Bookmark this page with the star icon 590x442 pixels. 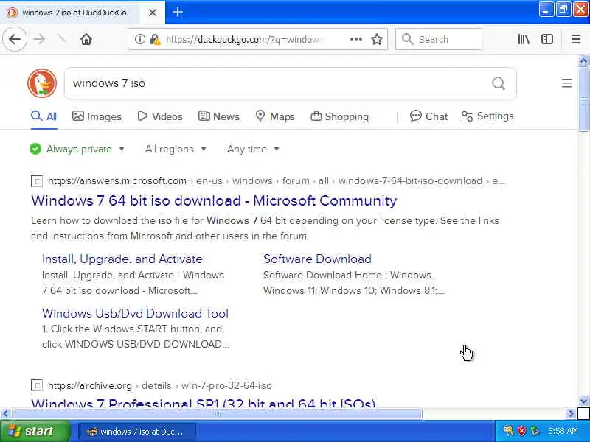(x=377, y=39)
